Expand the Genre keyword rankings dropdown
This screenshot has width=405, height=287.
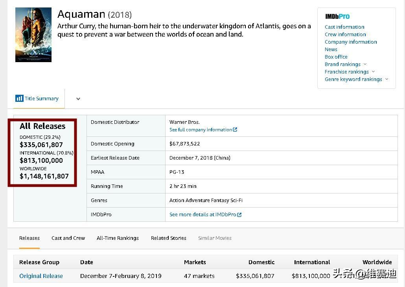387,79
